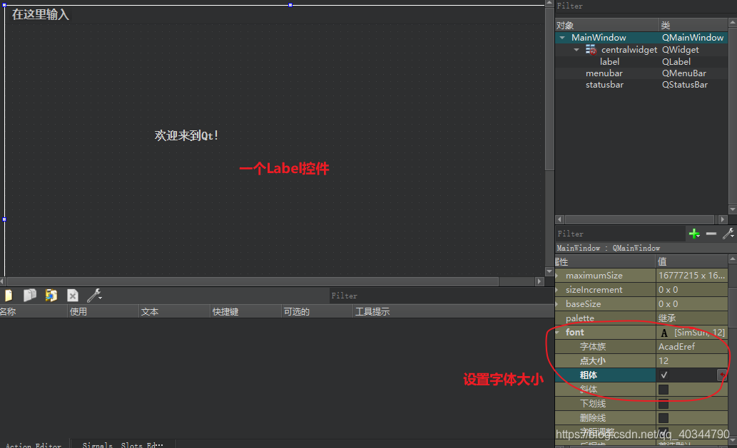This screenshot has height=448, width=737.
Task: Click the Property Editor Filter field
Action: click(x=621, y=233)
